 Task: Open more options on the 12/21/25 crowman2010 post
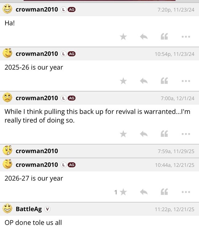point(186,192)
